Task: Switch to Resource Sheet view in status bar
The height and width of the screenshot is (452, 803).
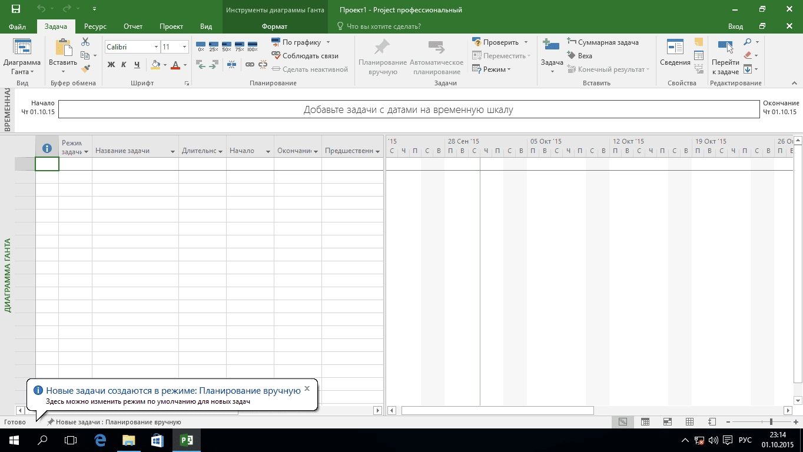Action: tap(690, 422)
